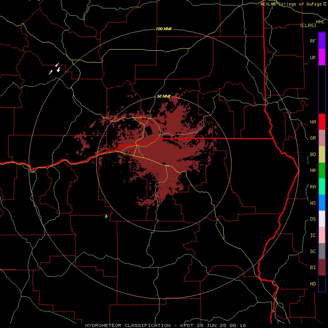Click the HHC product code text
Image resolution: width=328 pixels, height=328 pixels.
[320, 22]
